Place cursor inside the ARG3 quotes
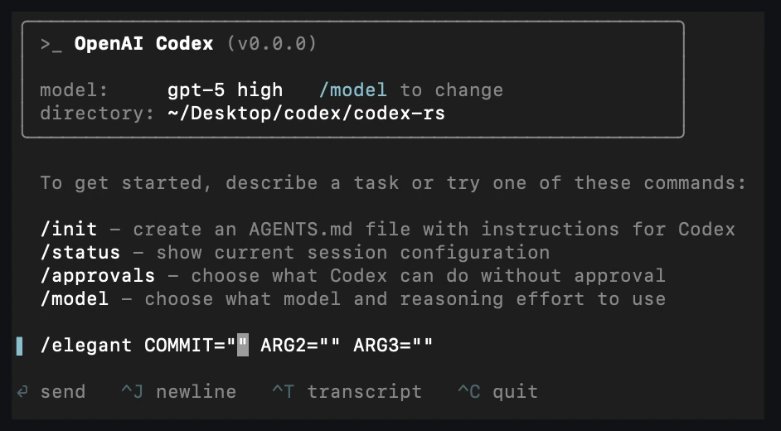 point(423,345)
